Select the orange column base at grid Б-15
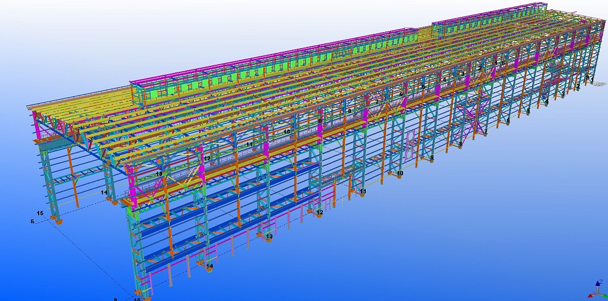 point(56,220)
